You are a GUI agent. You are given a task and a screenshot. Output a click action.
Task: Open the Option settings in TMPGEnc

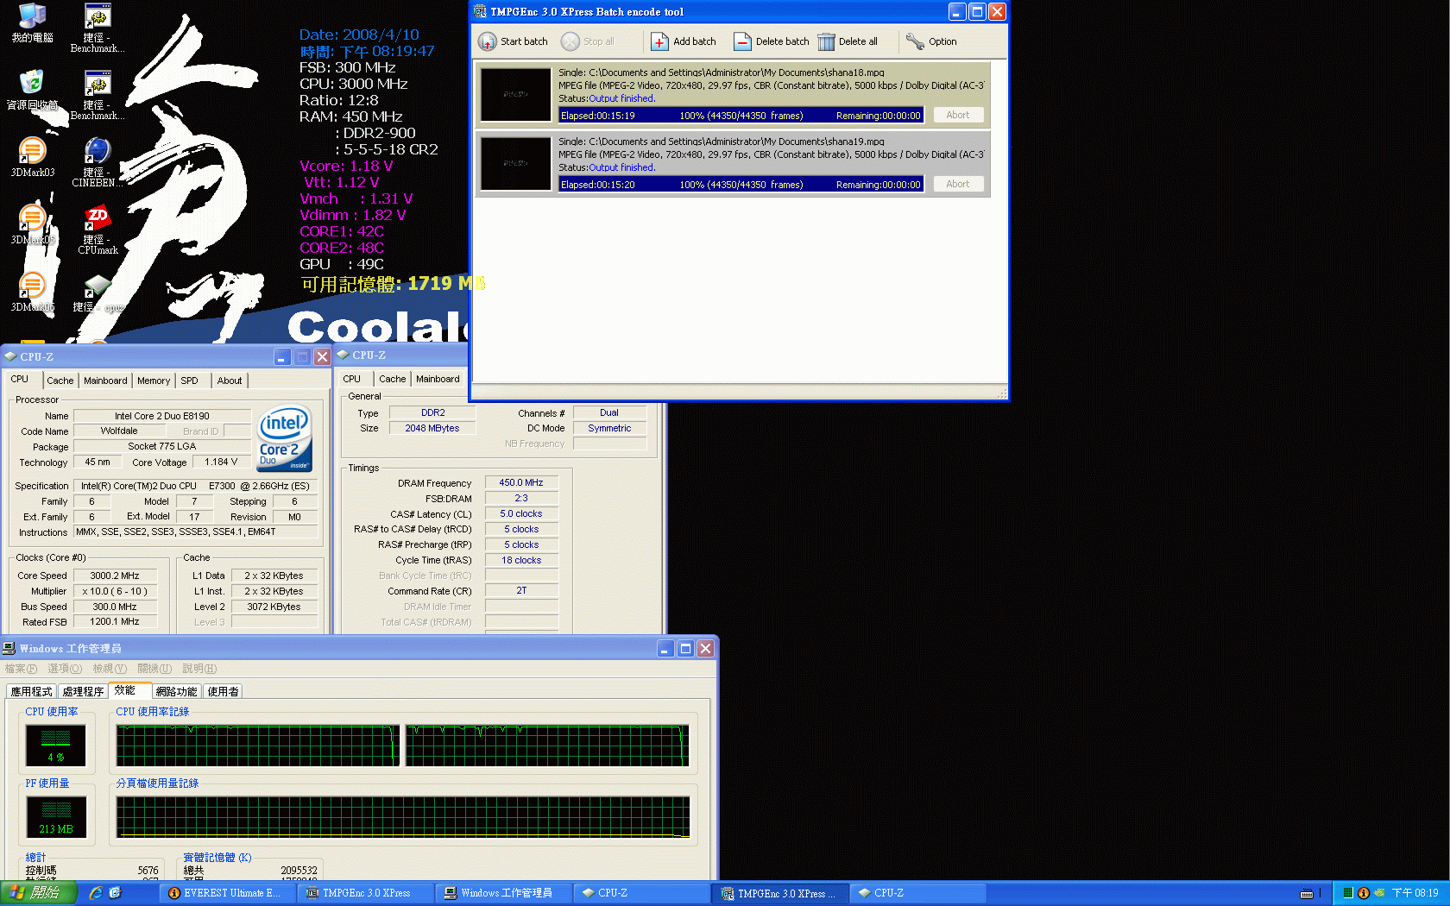[x=932, y=41]
